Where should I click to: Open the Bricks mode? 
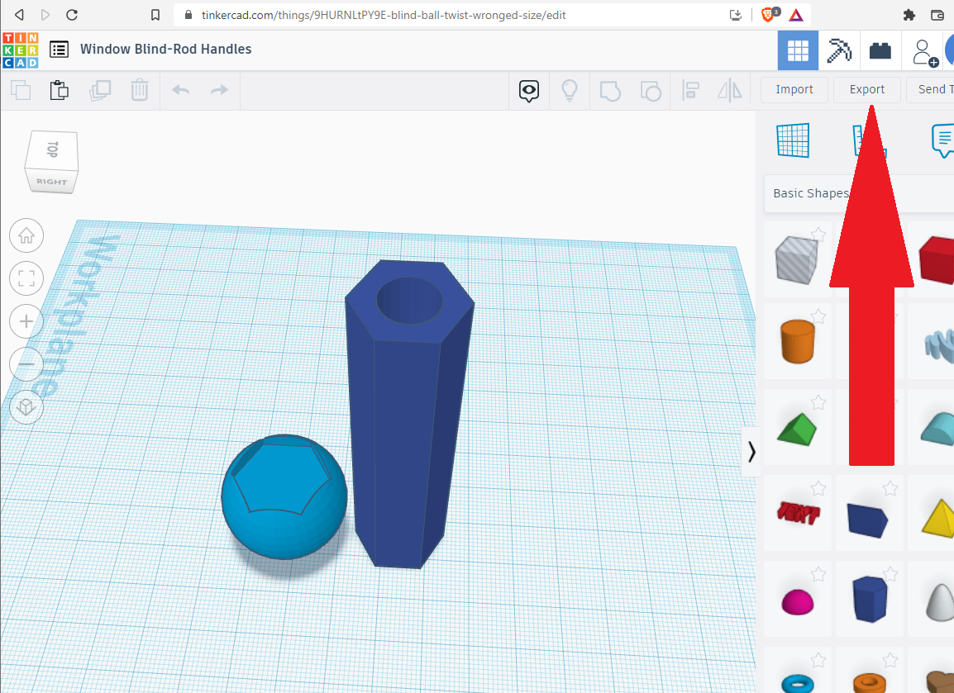coord(880,50)
